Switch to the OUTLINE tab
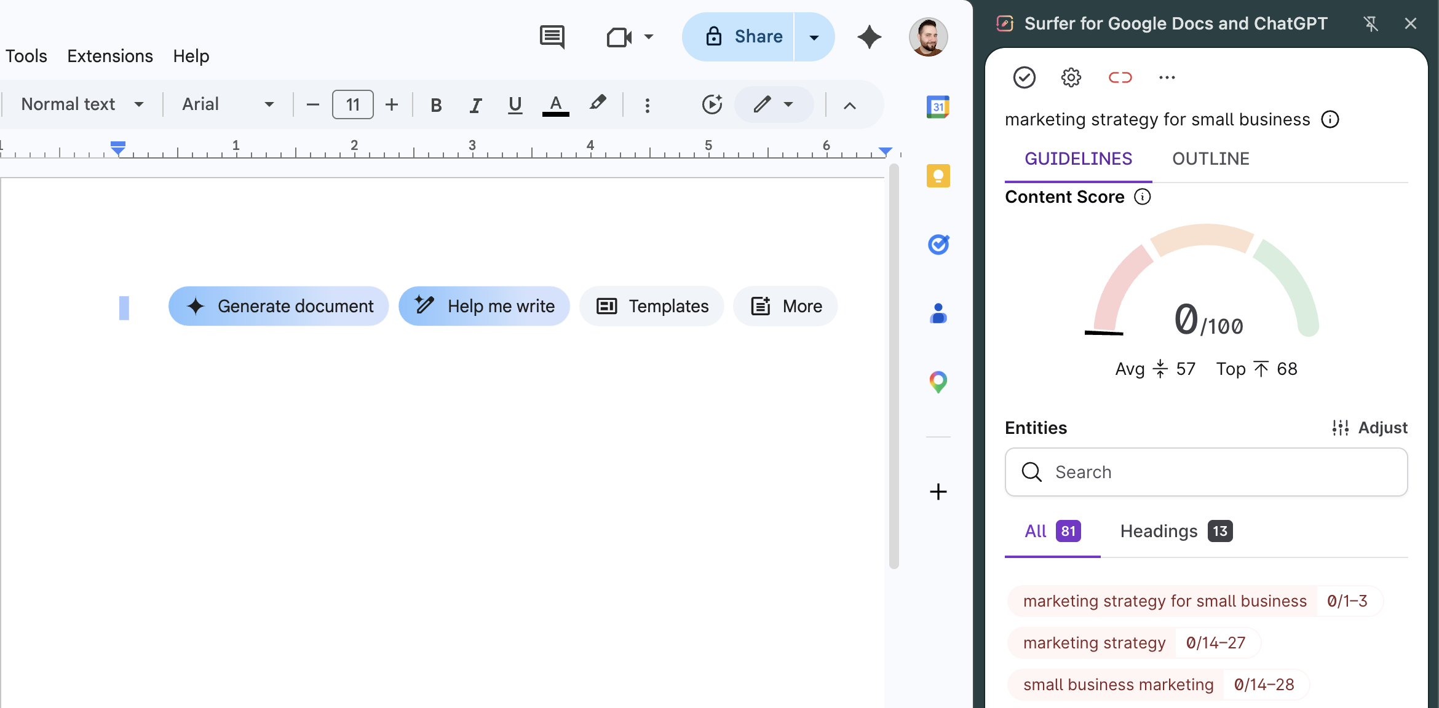The height and width of the screenshot is (708, 1439). point(1210,159)
